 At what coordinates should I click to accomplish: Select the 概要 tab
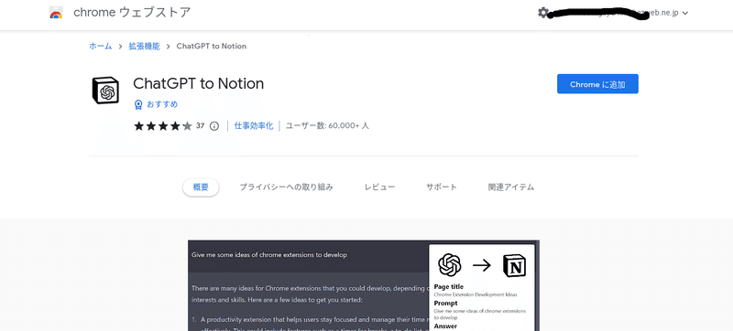(x=201, y=187)
